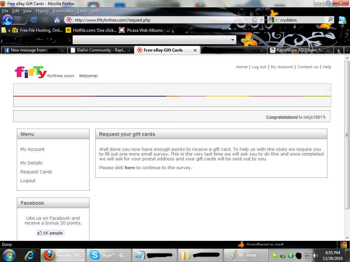350x262 pixels.
Task: Expand the address bar history dropdown
Action: click(261, 20)
